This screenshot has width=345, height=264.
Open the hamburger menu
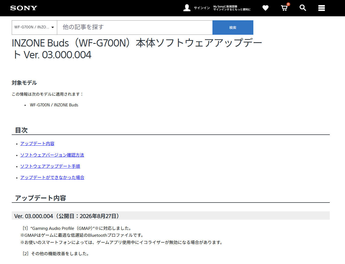[321, 8]
